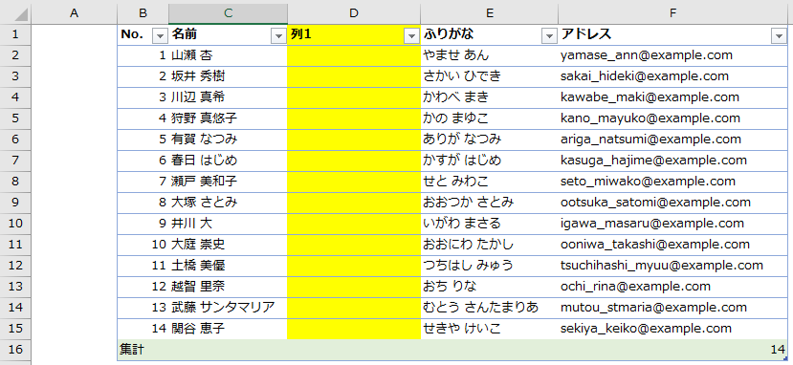
Task: Select cell with name 土橋 美優
Action: tap(228, 265)
